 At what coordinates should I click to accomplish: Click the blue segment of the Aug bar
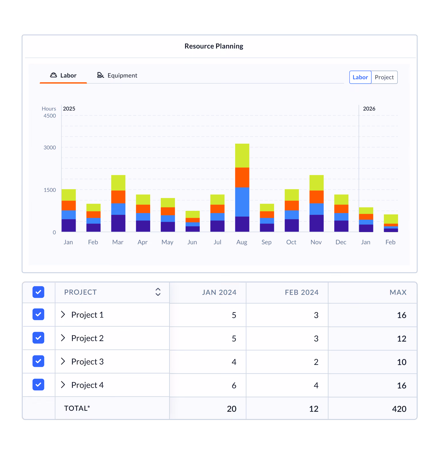point(242,202)
